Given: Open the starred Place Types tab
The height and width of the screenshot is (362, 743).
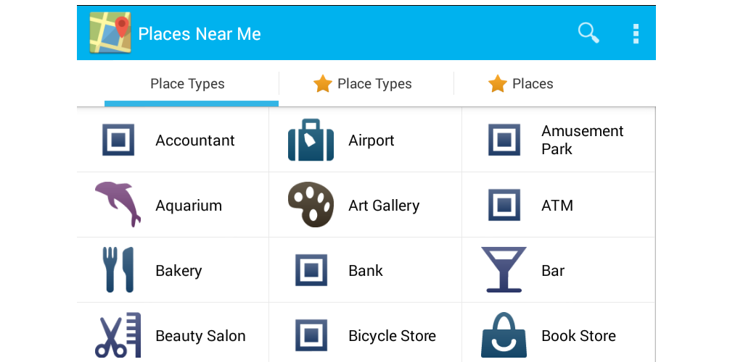Looking at the screenshot, I should [374, 84].
